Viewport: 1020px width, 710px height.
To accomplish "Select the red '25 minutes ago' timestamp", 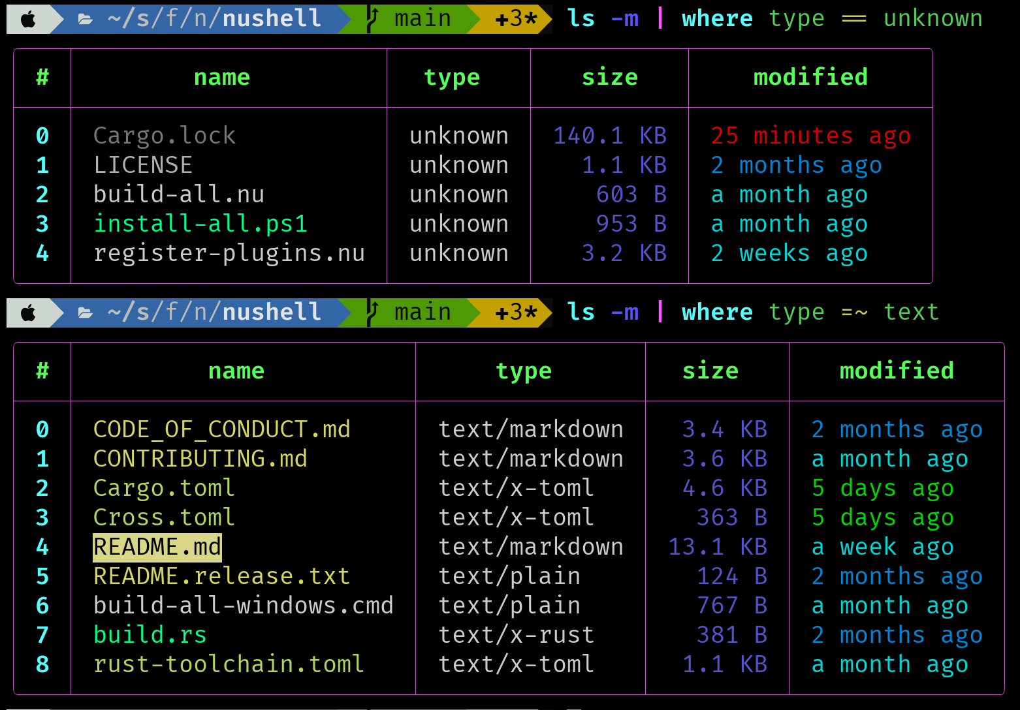I will [810, 135].
